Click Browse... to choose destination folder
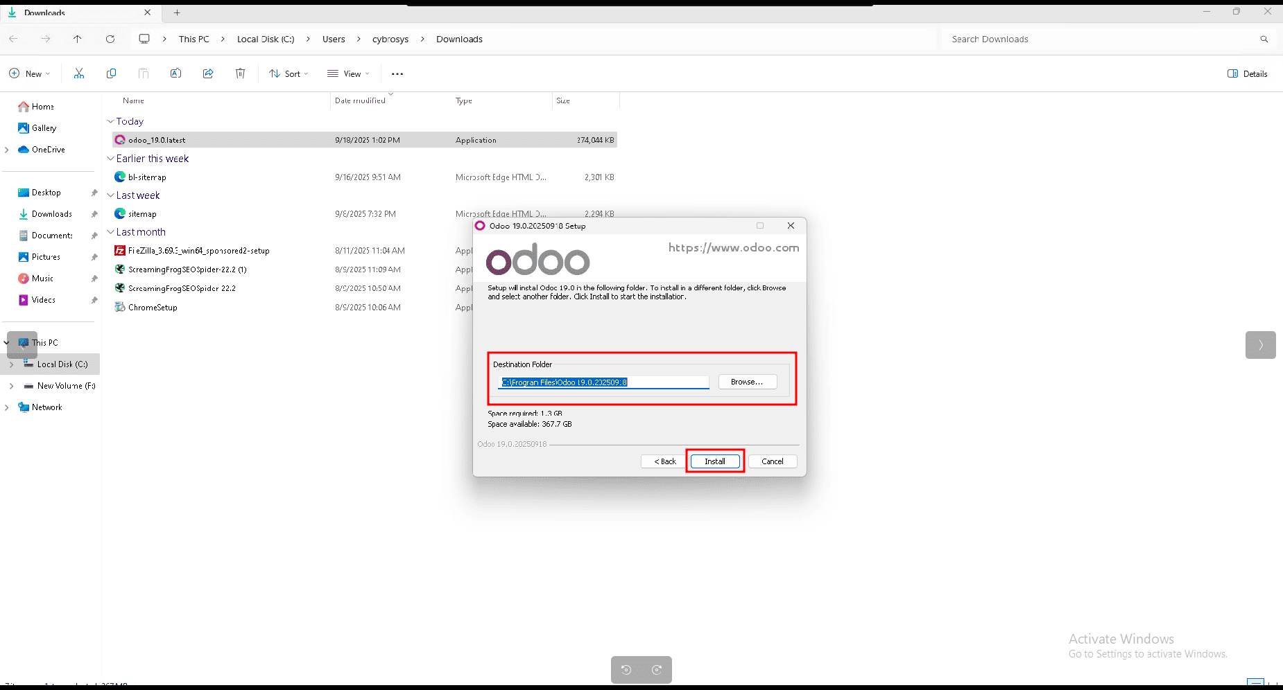The width and height of the screenshot is (1283, 690). point(748,382)
